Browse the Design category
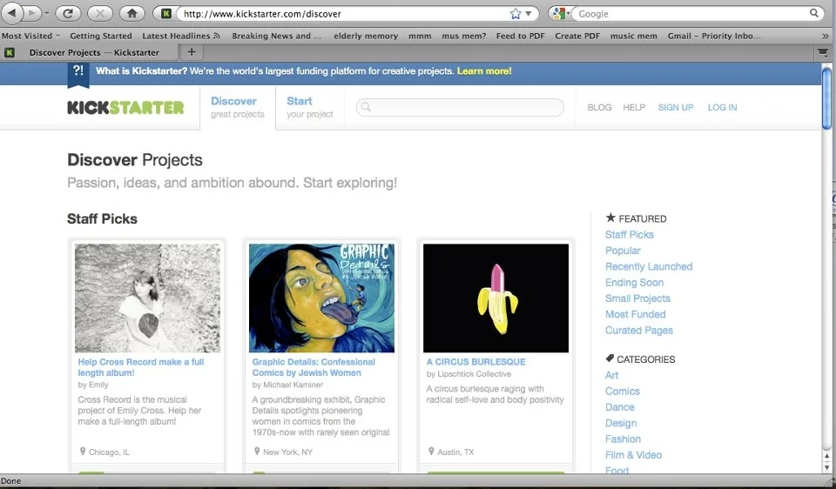The height and width of the screenshot is (489, 836). point(621,423)
